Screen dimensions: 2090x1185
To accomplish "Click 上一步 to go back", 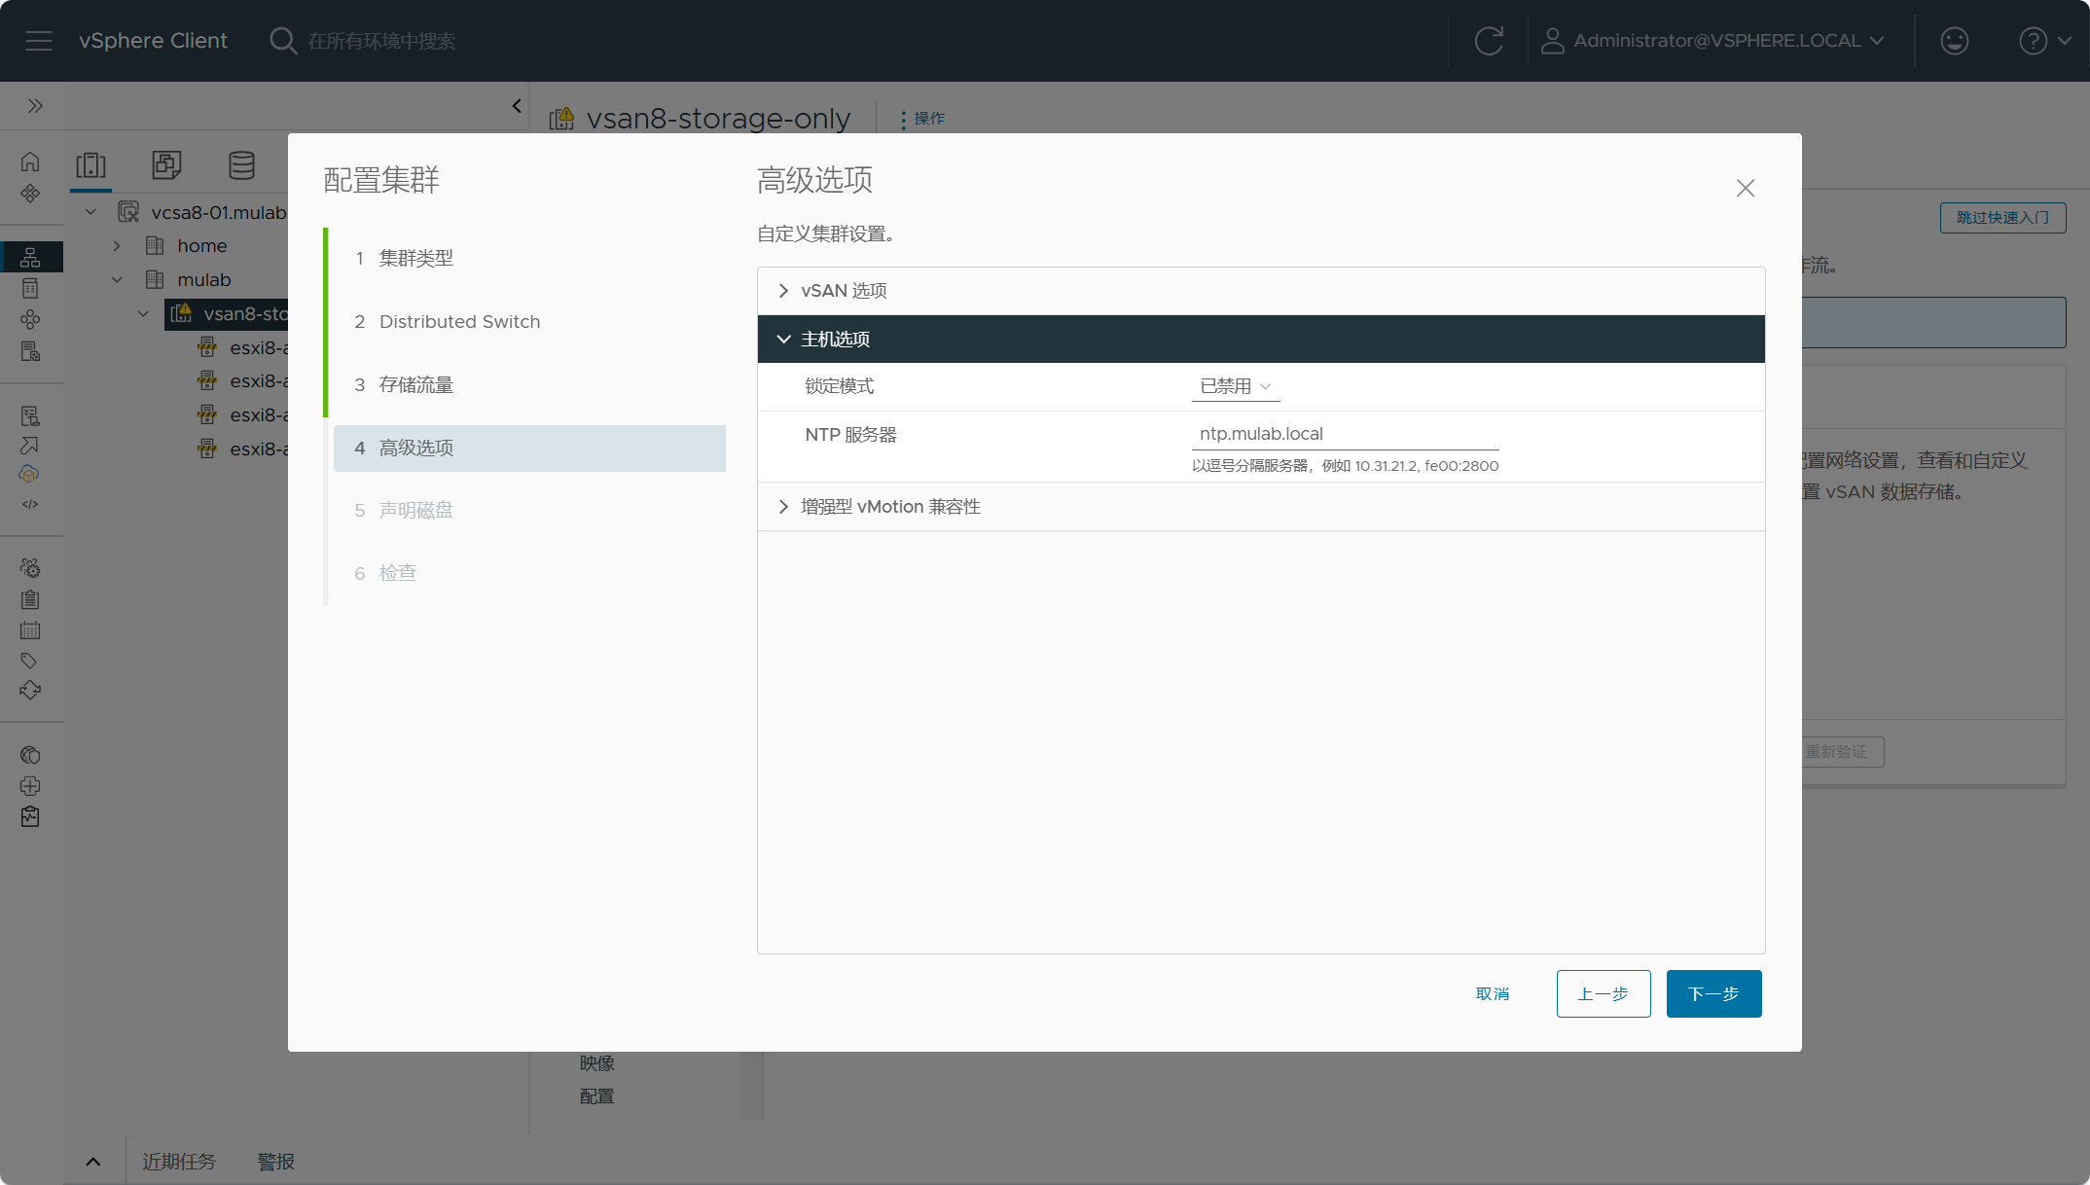I will 1603,994.
